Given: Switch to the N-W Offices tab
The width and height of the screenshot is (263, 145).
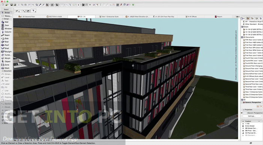Looking at the screenshot, I should pyautogui.click(x=191, y=17).
